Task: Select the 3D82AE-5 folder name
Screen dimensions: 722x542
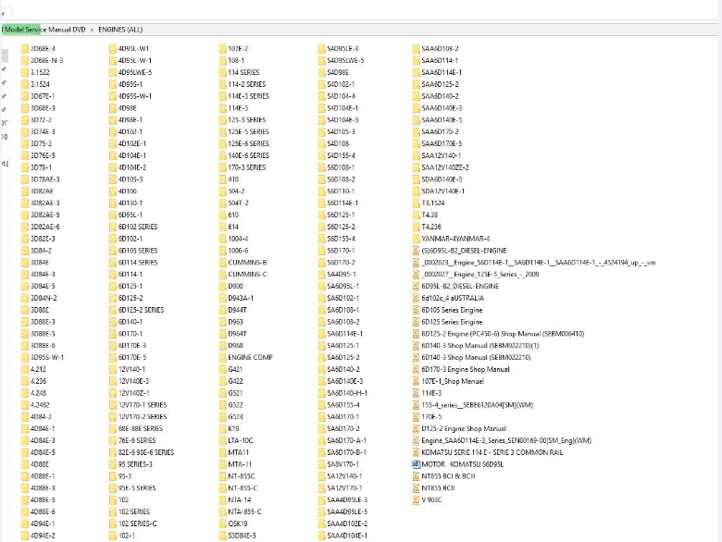Action: [x=45, y=215]
